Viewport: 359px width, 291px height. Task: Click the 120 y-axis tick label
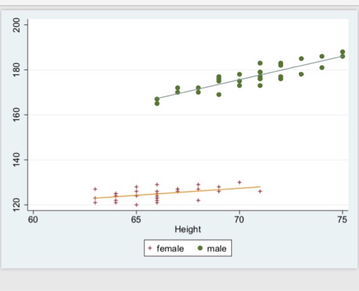(x=16, y=205)
